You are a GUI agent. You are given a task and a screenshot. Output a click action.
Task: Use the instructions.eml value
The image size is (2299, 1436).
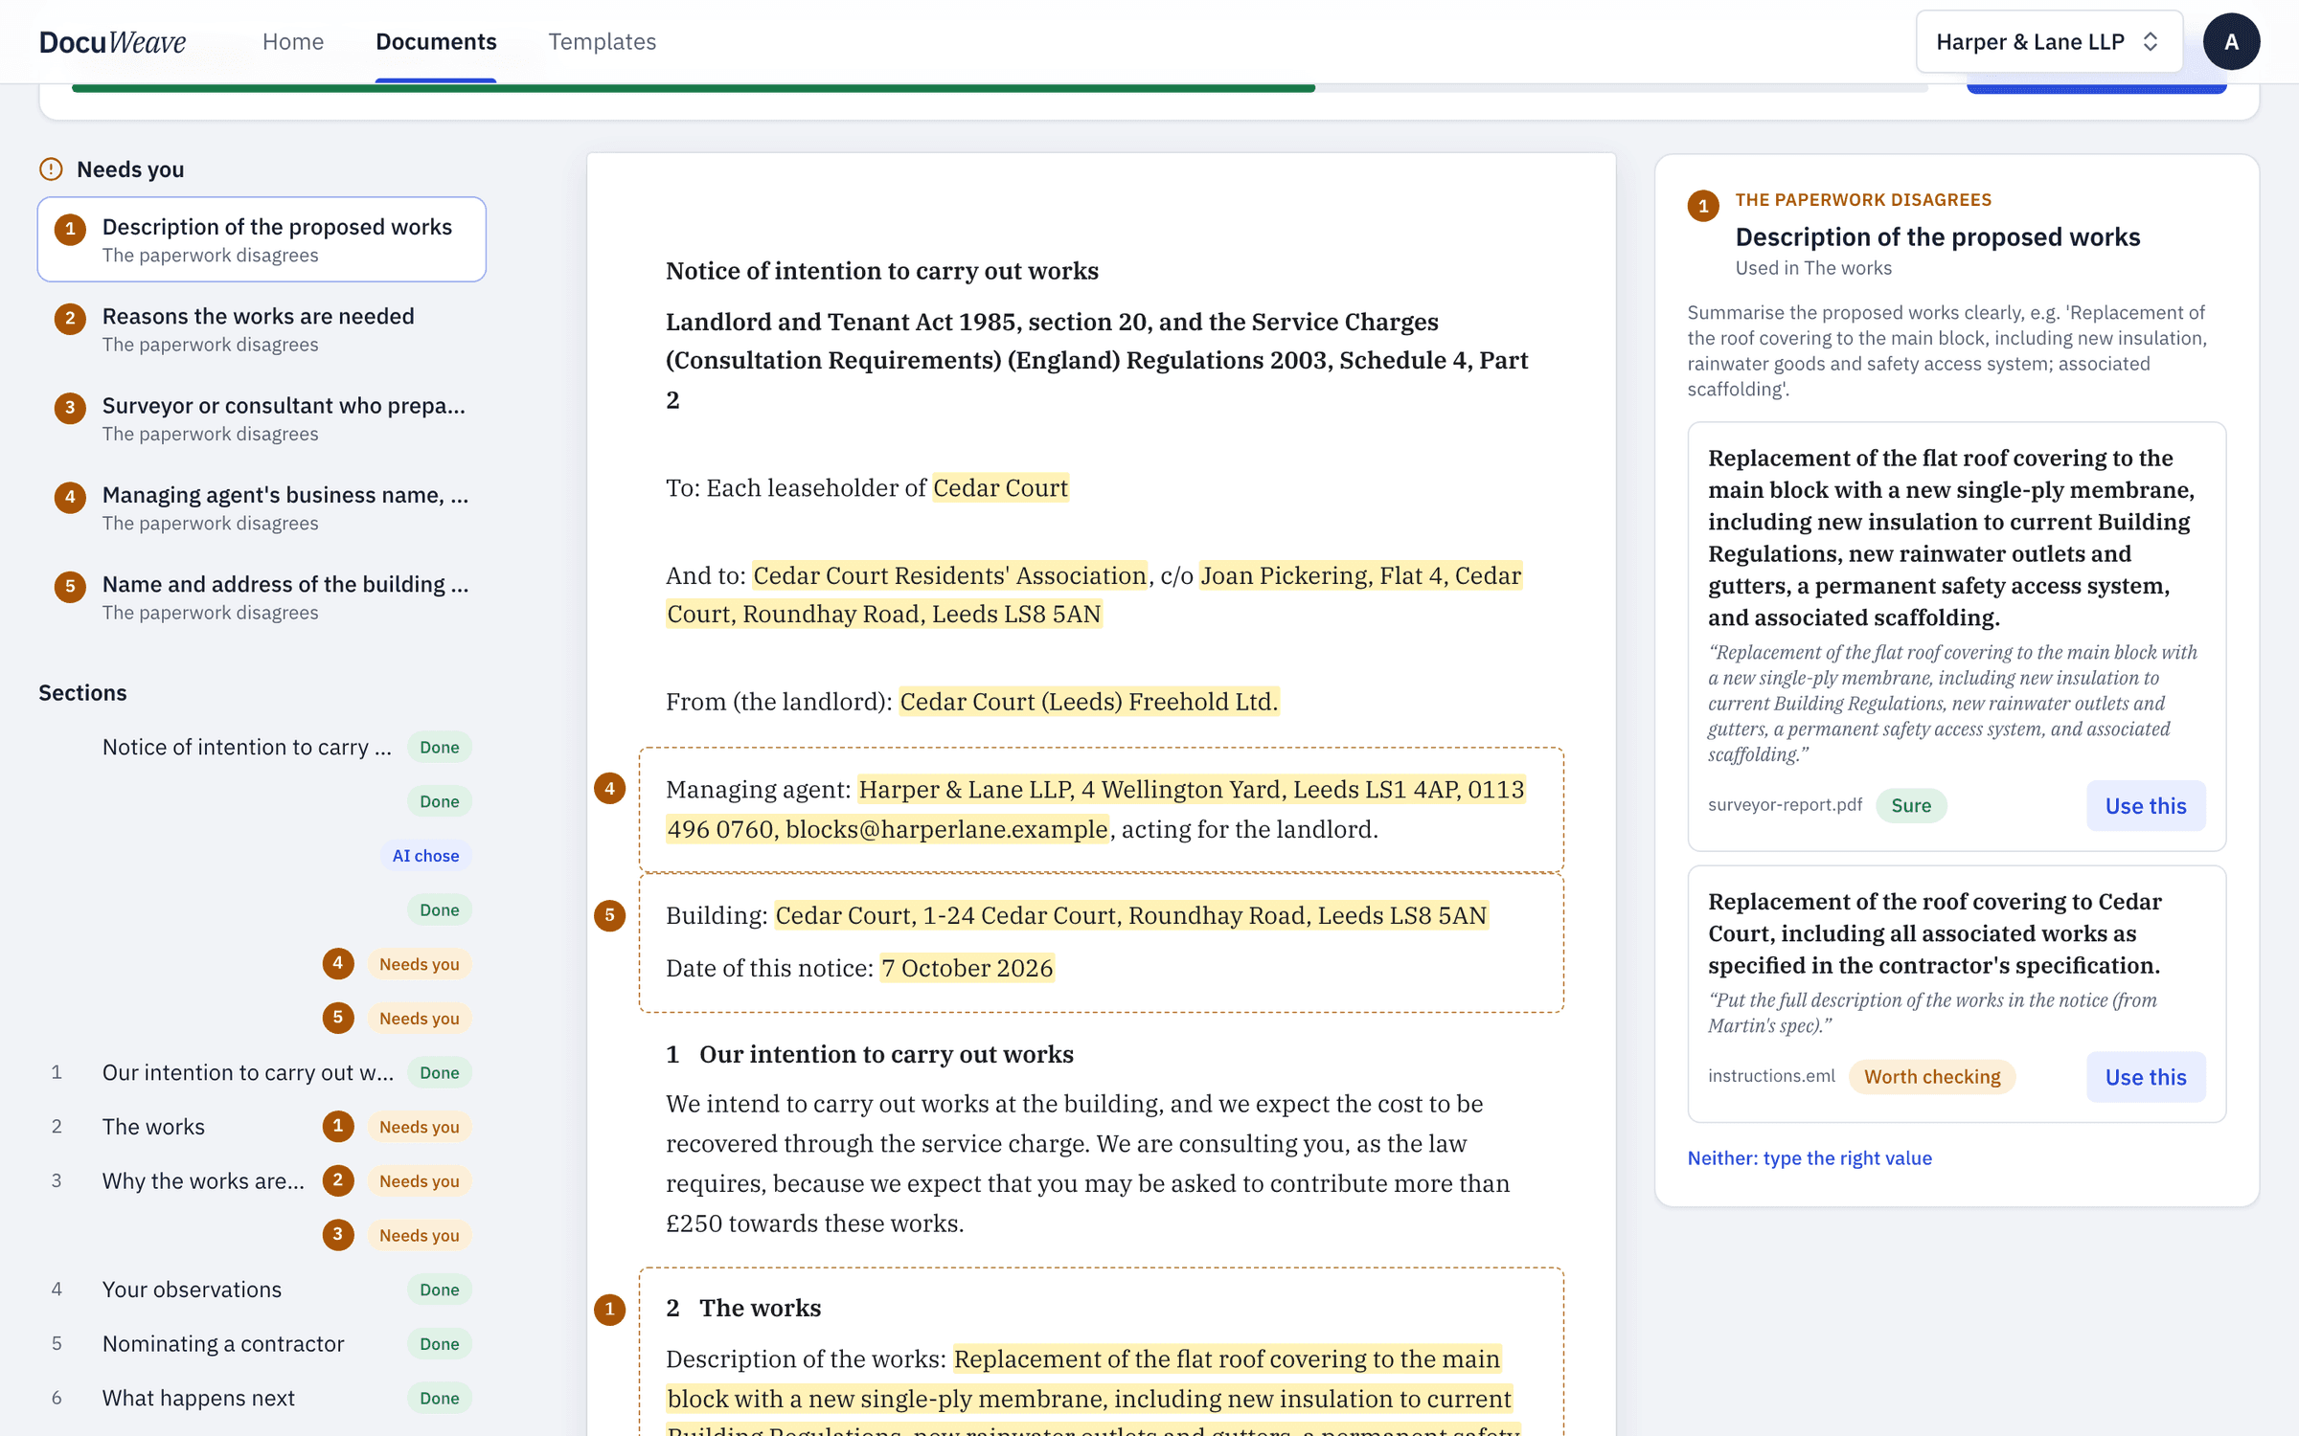[2146, 1076]
